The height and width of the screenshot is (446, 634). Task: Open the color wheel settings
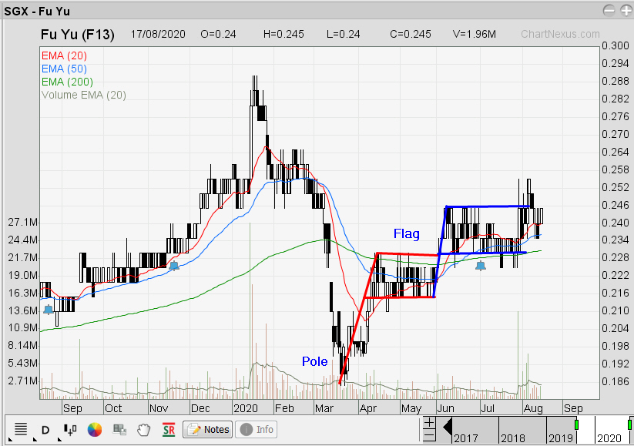[95, 429]
